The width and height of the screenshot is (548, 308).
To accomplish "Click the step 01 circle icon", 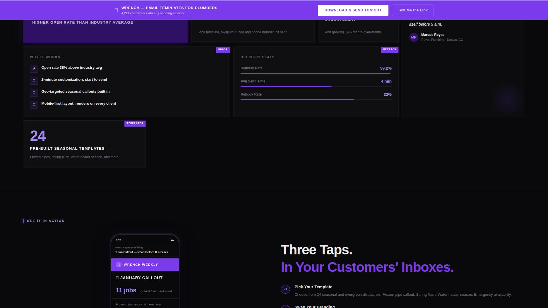I will click(285, 289).
